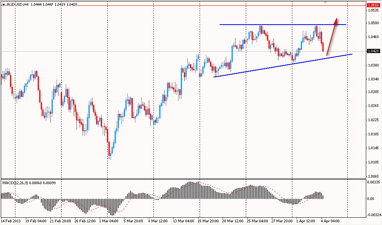This screenshot has height=225, width=382.
Task: Click the 19 Feb 04:00 label on the time axis
Action: coord(36,221)
